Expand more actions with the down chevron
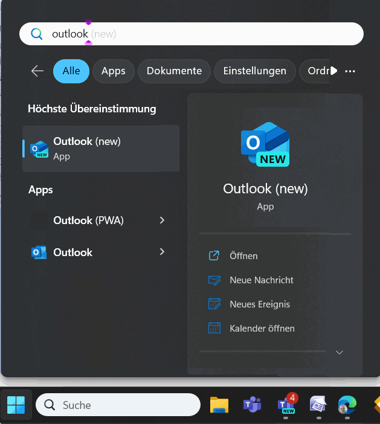 click(340, 352)
